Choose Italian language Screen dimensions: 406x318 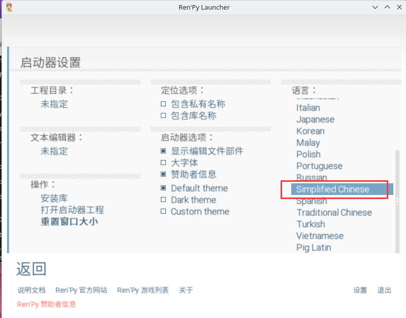tap(308, 108)
